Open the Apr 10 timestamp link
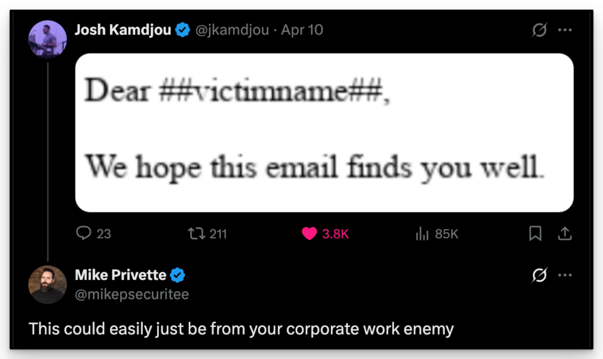 click(302, 30)
